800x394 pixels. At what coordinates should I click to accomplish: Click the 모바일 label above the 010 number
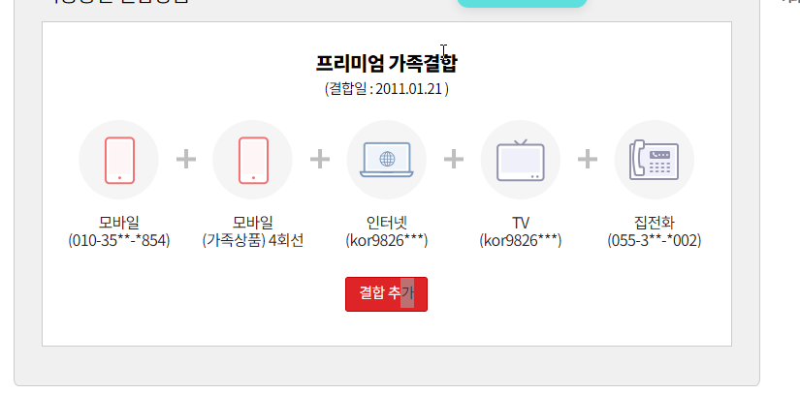pos(118,223)
